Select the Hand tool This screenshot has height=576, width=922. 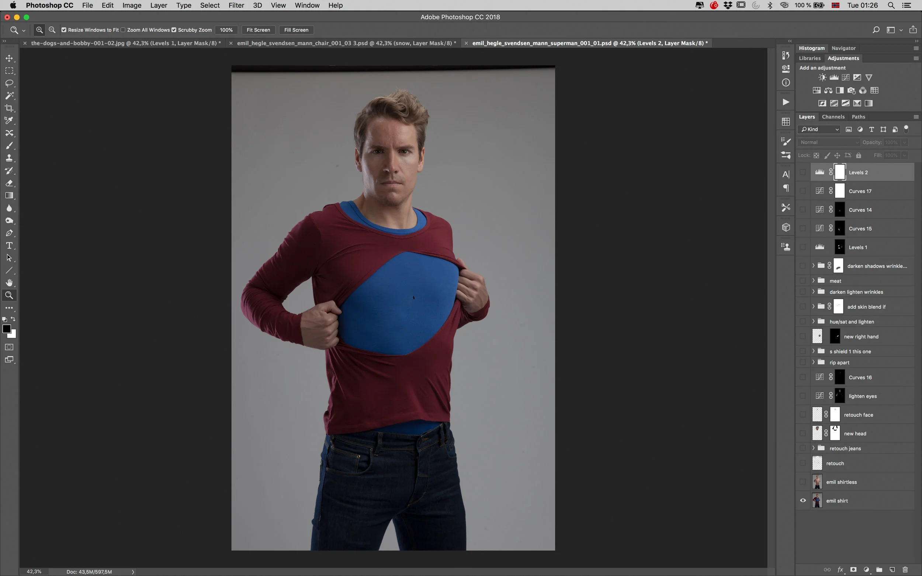point(9,283)
